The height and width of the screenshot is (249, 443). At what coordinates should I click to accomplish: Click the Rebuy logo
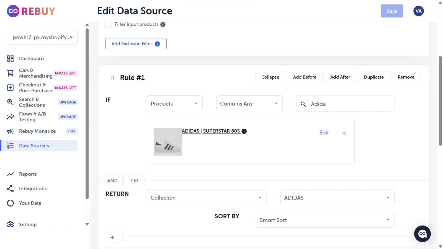(x=31, y=11)
